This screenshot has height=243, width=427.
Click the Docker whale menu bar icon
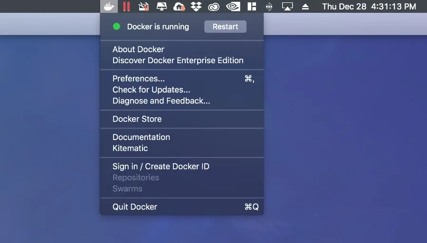(x=109, y=7)
